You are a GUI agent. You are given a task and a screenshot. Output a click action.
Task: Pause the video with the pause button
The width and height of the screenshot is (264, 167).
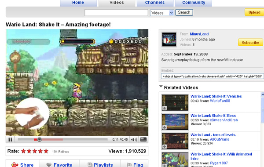pos(10,140)
